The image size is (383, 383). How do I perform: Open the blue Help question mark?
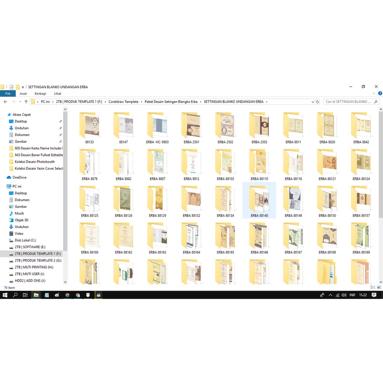[380, 94]
